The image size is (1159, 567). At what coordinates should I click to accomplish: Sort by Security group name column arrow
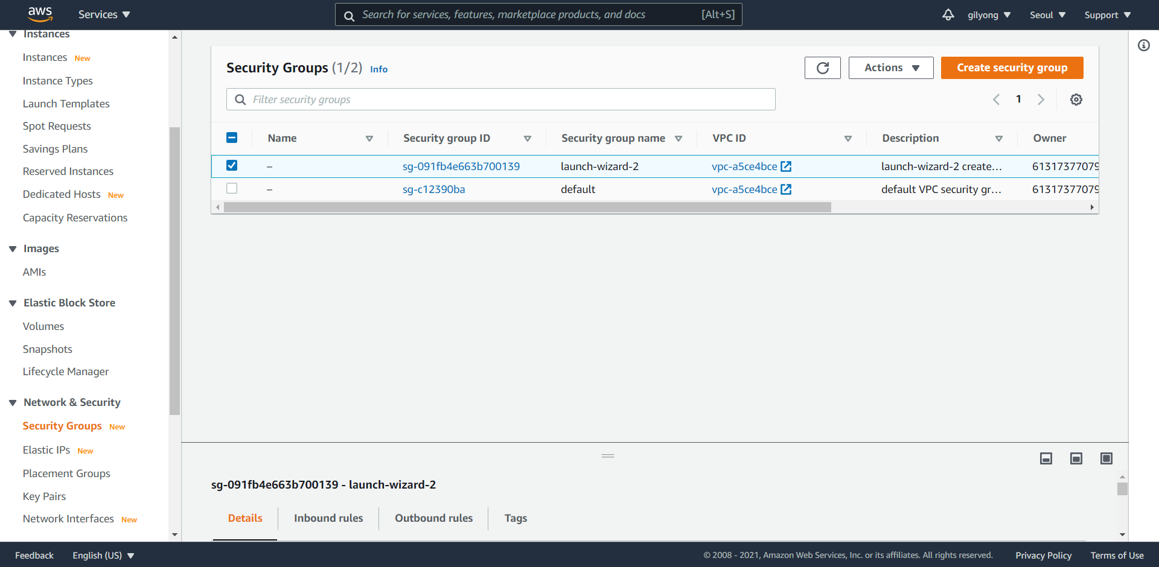click(678, 139)
